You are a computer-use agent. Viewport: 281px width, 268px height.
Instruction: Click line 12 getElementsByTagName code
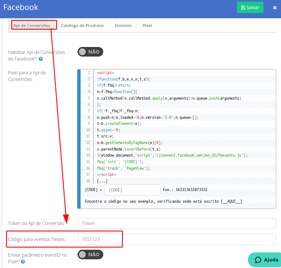coord(130,143)
